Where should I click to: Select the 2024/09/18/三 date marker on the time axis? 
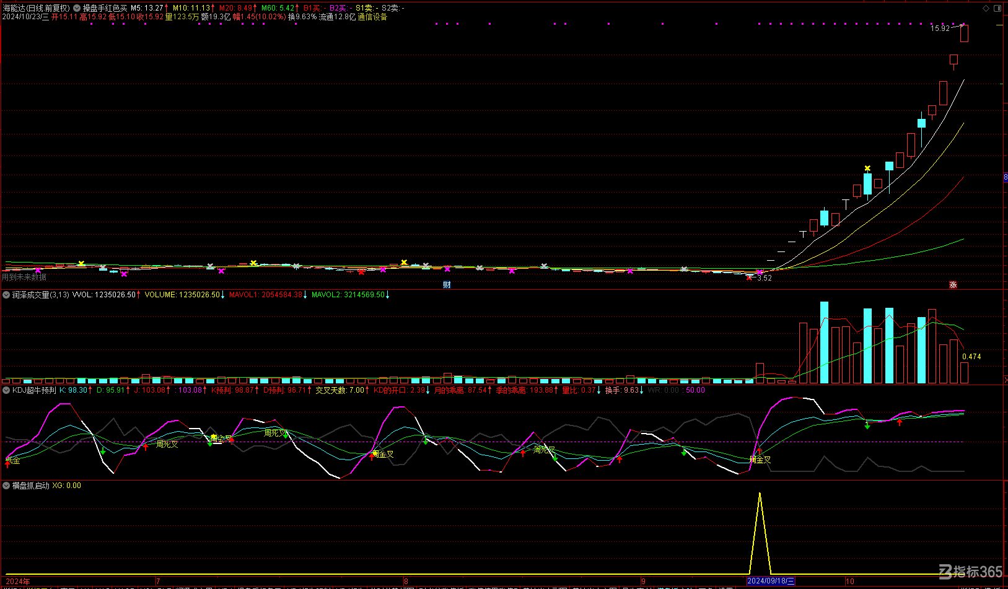[770, 581]
